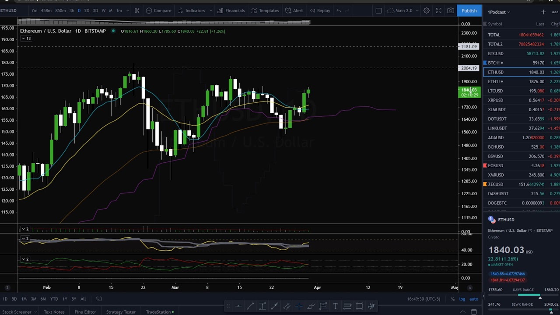Select the parallel channel drawing tool

click(x=287, y=306)
